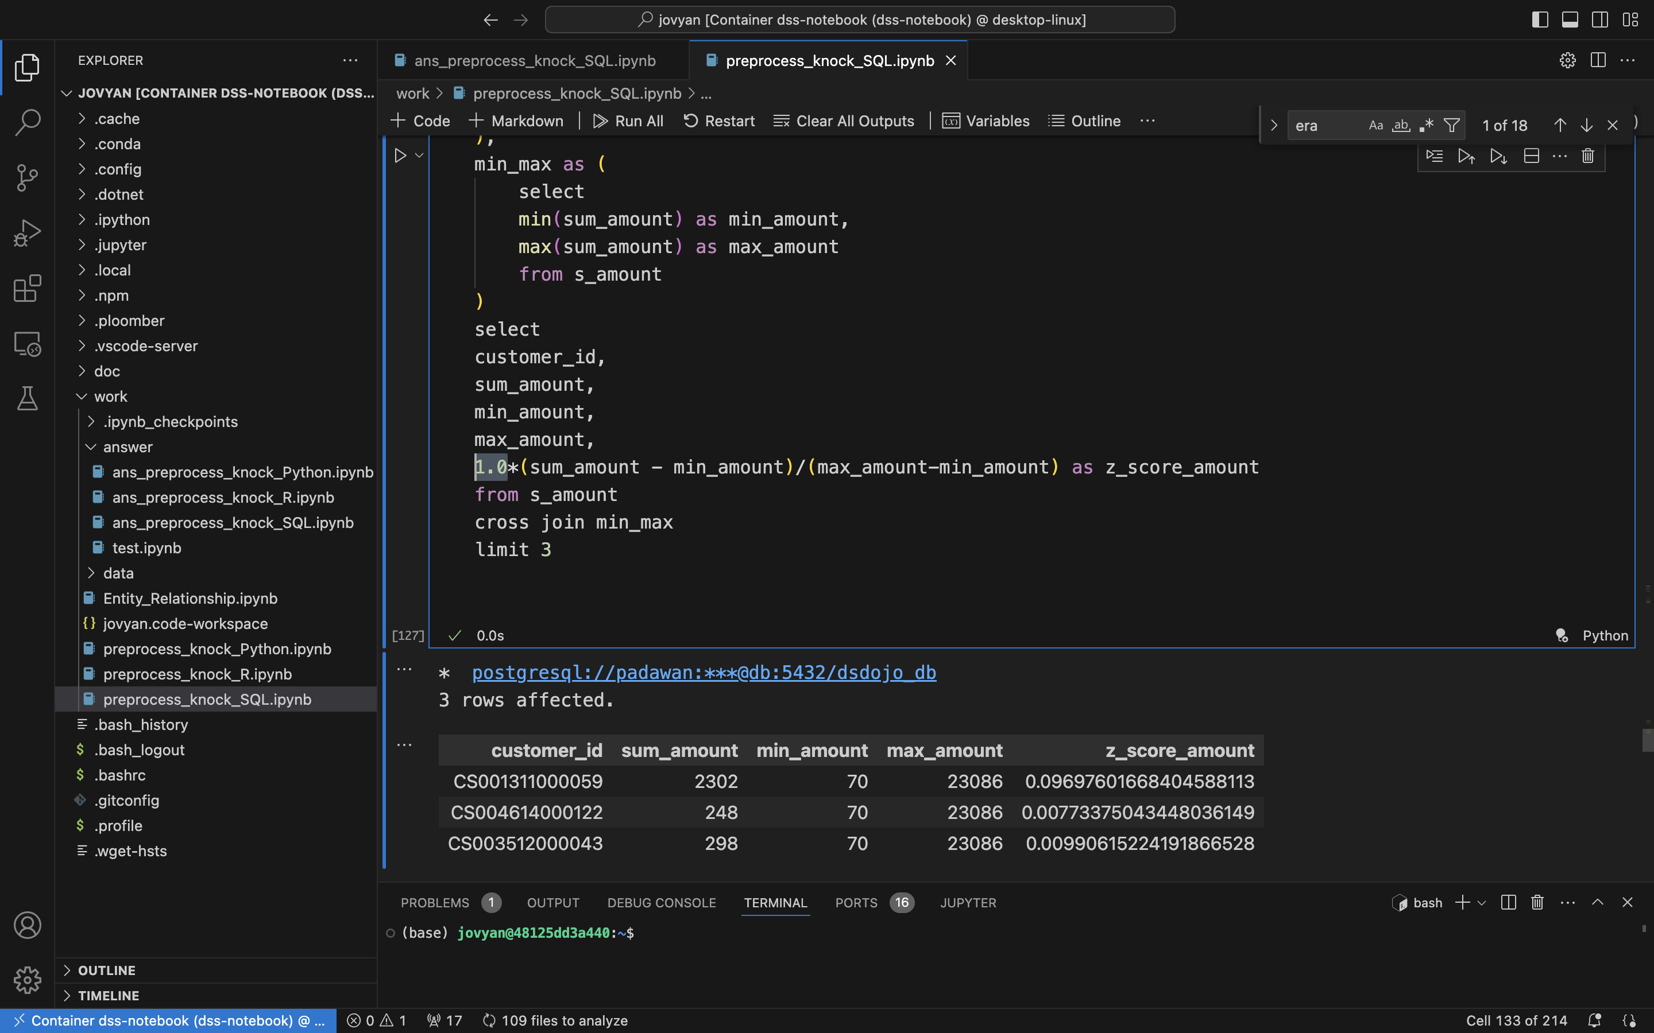Close the find widget
The image size is (1654, 1033).
tap(1612, 125)
